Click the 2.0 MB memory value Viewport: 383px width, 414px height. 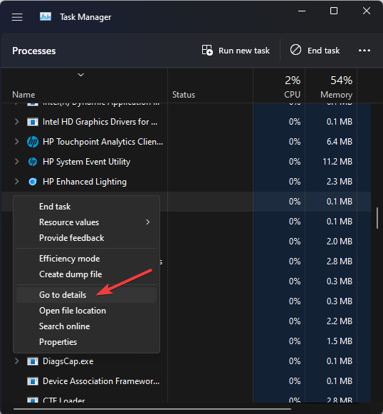[339, 242]
